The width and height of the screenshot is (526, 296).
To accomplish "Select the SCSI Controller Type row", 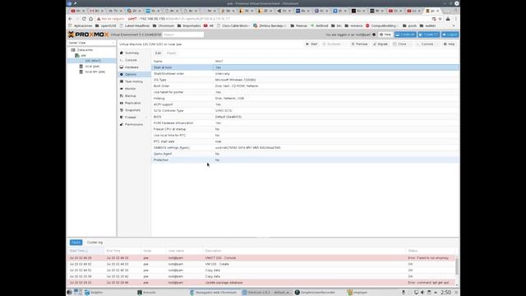I will [x=305, y=110].
